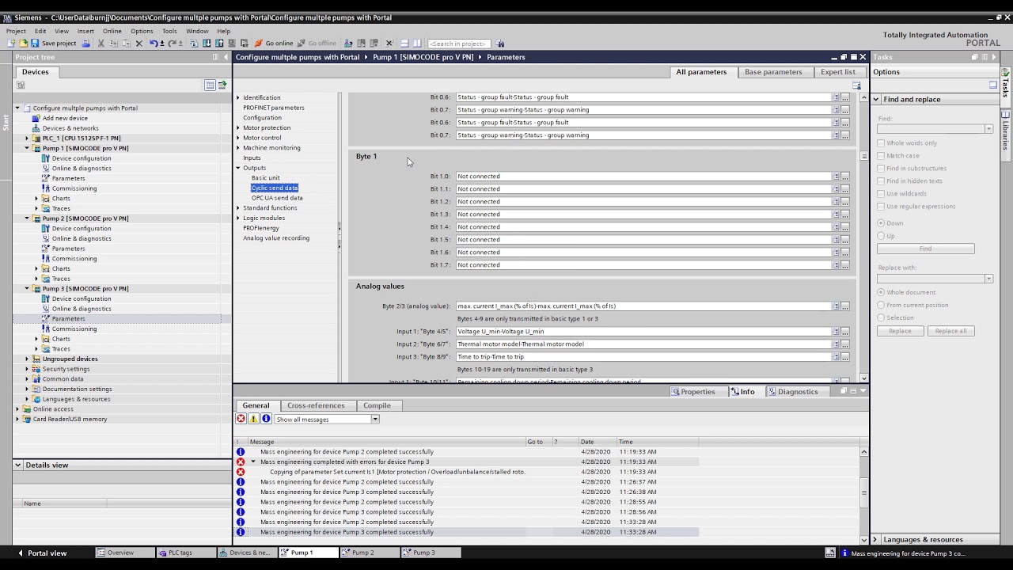Switch to the Expert list tab
The height and width of the screenshot is (570, 1013).
point(837,72)
